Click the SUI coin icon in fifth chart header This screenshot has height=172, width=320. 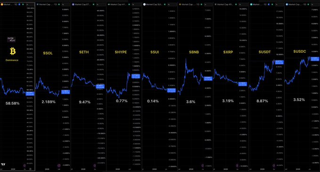[144, 4]
